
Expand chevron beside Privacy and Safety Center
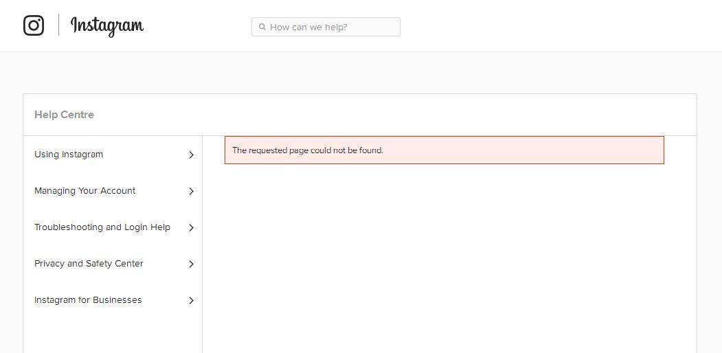point(191,264)
